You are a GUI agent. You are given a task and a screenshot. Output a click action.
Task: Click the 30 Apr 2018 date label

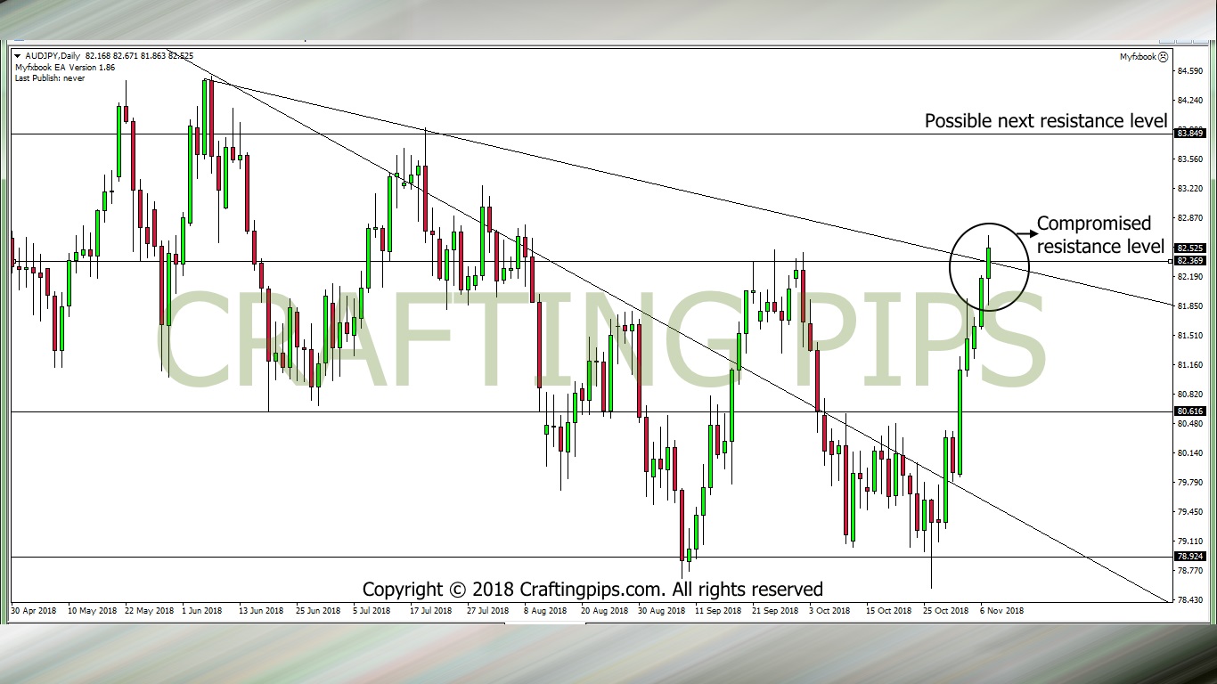33,611
